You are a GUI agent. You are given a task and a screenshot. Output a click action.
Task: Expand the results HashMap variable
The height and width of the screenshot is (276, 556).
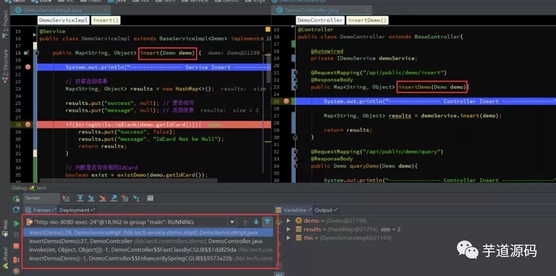click(x=288, y=229)
